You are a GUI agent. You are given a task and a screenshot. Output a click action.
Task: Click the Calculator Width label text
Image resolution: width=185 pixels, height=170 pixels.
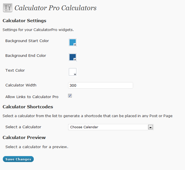[21, 85]
